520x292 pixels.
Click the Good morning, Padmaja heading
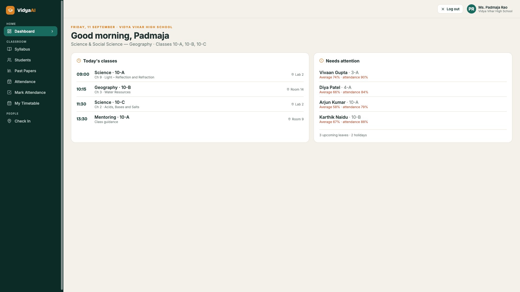(x=120, y=36)
